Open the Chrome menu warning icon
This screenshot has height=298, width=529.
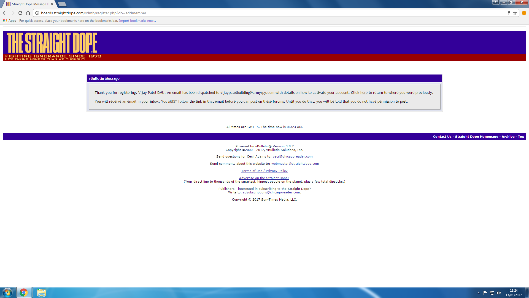524,13
